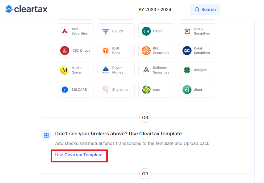The width and height of the screenshot is (264, 183).
Task: Choose the Kotak Securities broker name
Action: [202, 50]
